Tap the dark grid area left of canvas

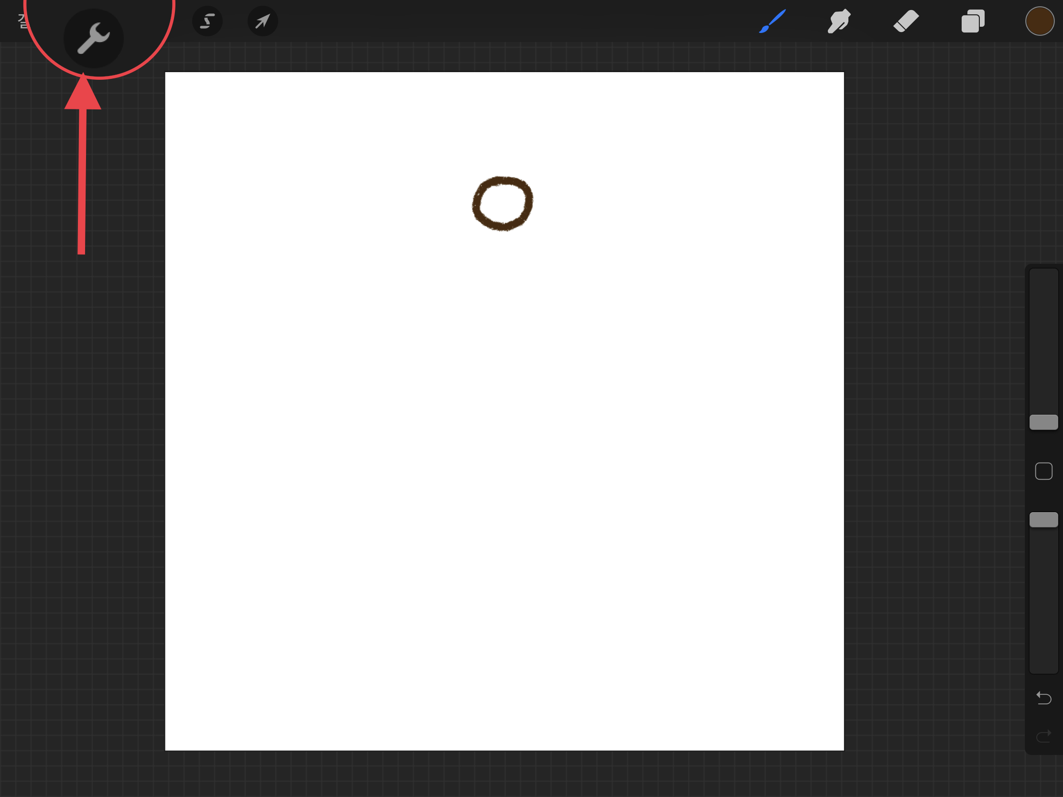coord(82,432)
